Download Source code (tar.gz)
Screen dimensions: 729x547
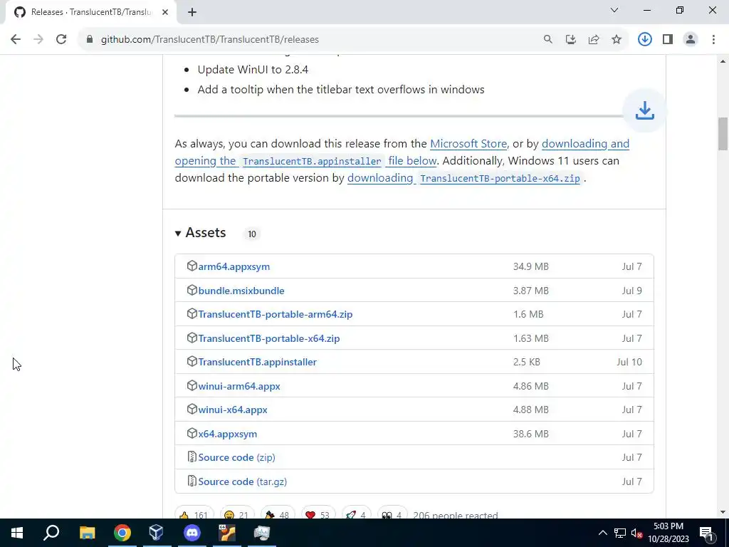242,482
